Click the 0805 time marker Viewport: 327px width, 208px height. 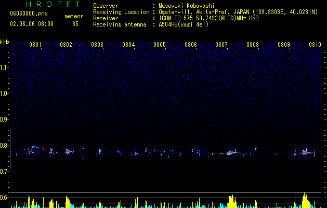[160, 45]
